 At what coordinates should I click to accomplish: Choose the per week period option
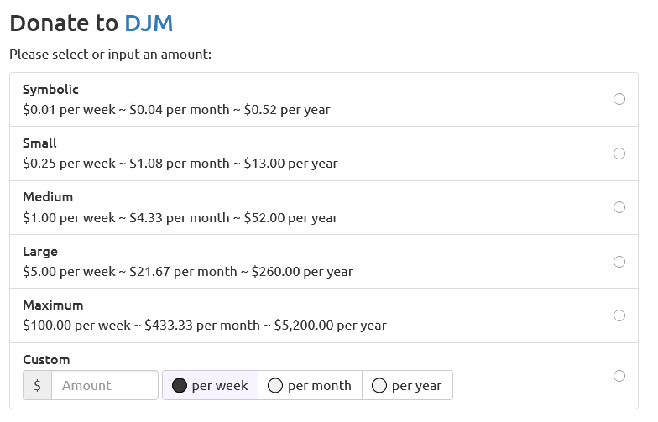(x=210, y=386)
